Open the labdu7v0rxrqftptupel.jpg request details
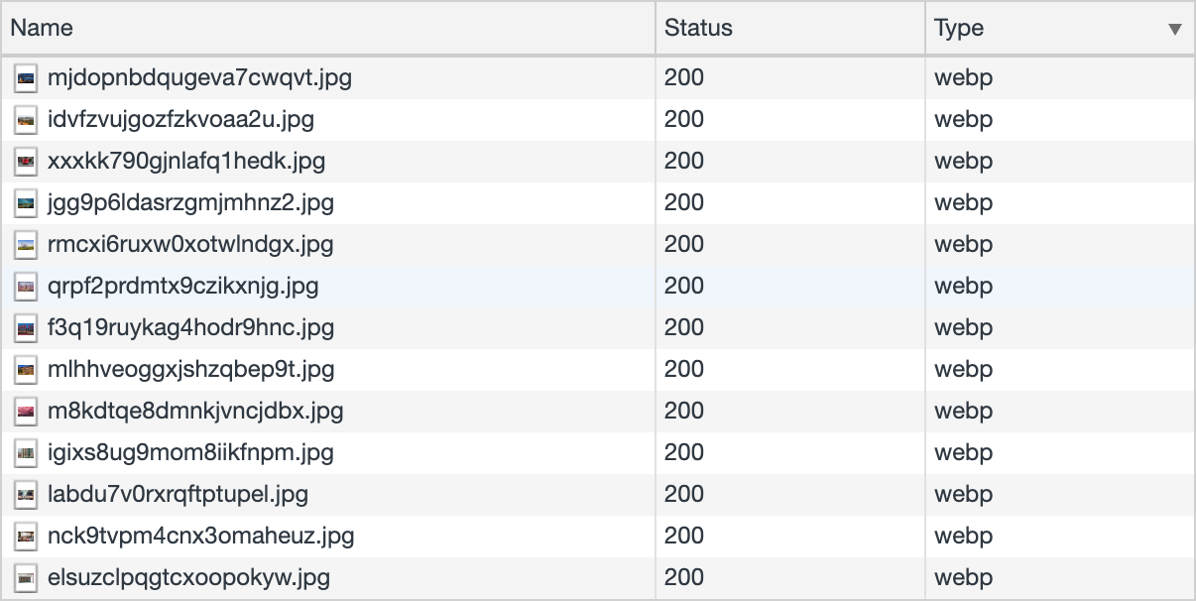Viewport: 1196px width, 601px height. tap(178, 495)
